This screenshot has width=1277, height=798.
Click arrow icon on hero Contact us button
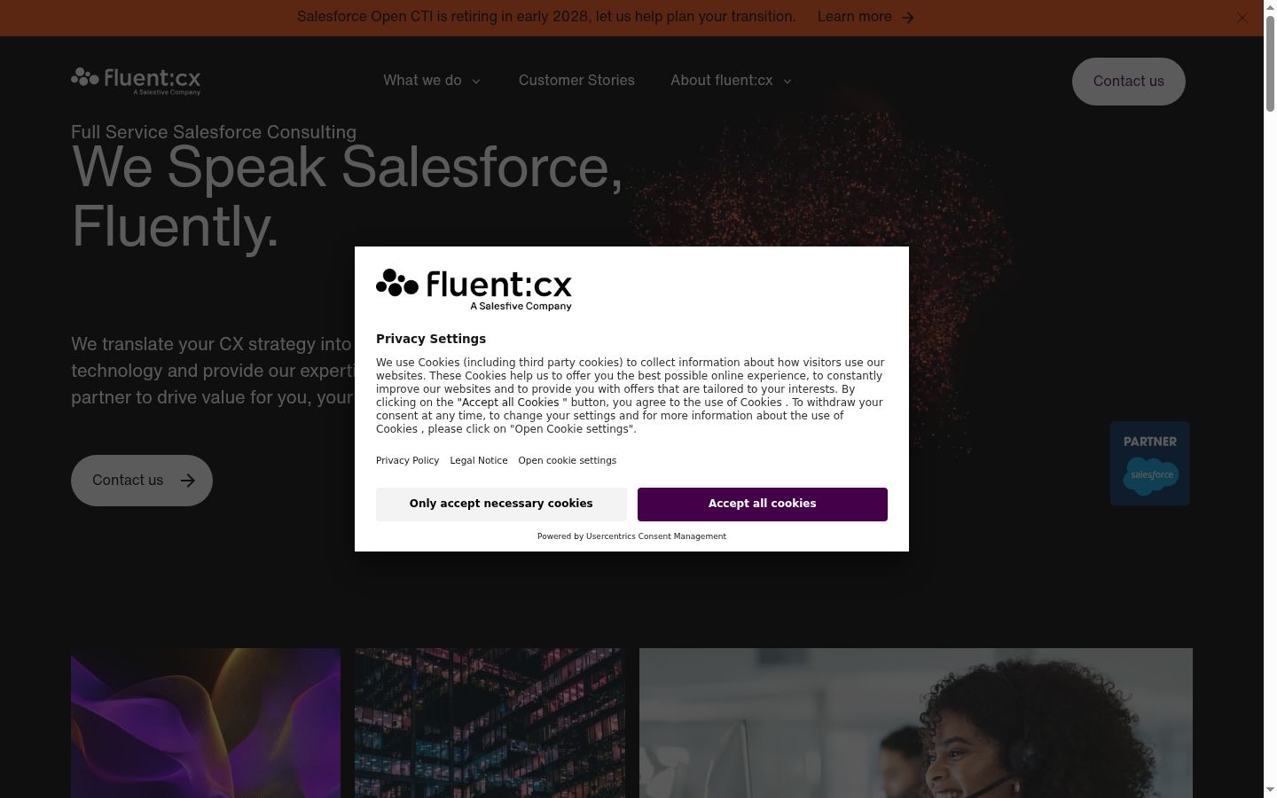(x=187, y=481)
